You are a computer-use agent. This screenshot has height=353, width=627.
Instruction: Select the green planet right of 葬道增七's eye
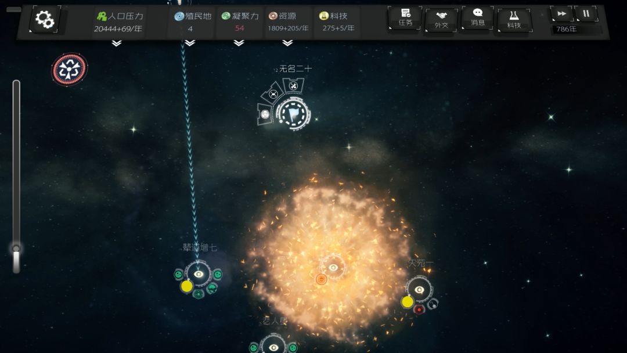pyautogui.click(x=218, y=274)
